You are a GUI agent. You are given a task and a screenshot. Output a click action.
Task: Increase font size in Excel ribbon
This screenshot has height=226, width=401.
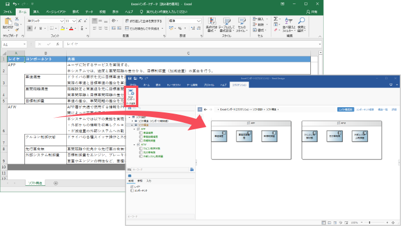click(80, 21)
